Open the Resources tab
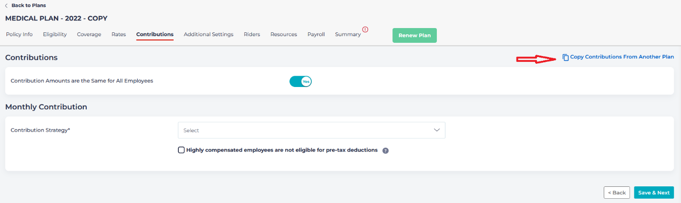The image size is (681, 203). (x=284, y=34)
